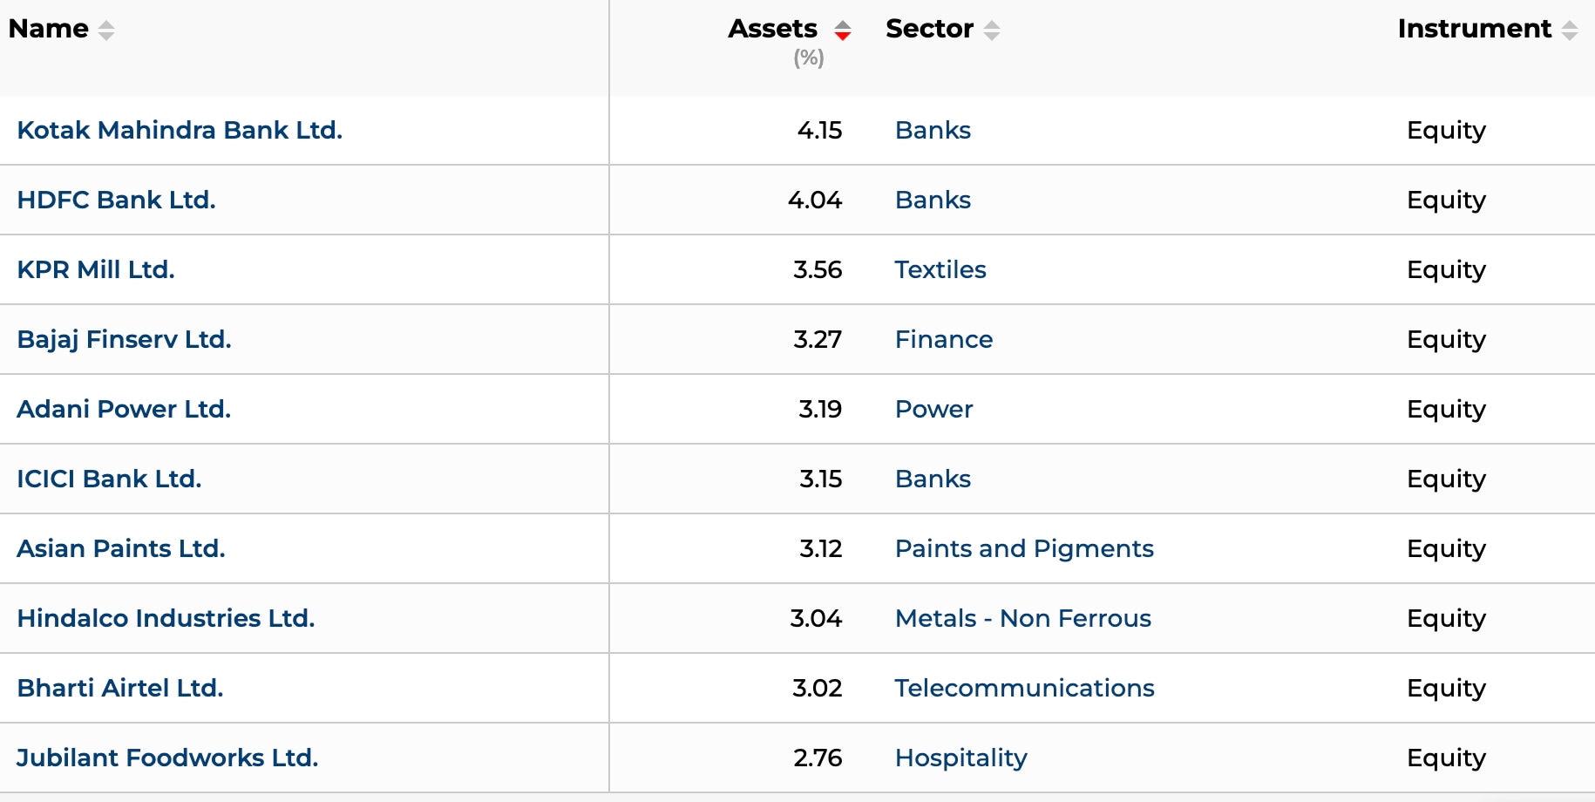1595x802 pixels.
Task: Open Kotak Mahindra Bank Ltd. link
Action: click(180, 130)
